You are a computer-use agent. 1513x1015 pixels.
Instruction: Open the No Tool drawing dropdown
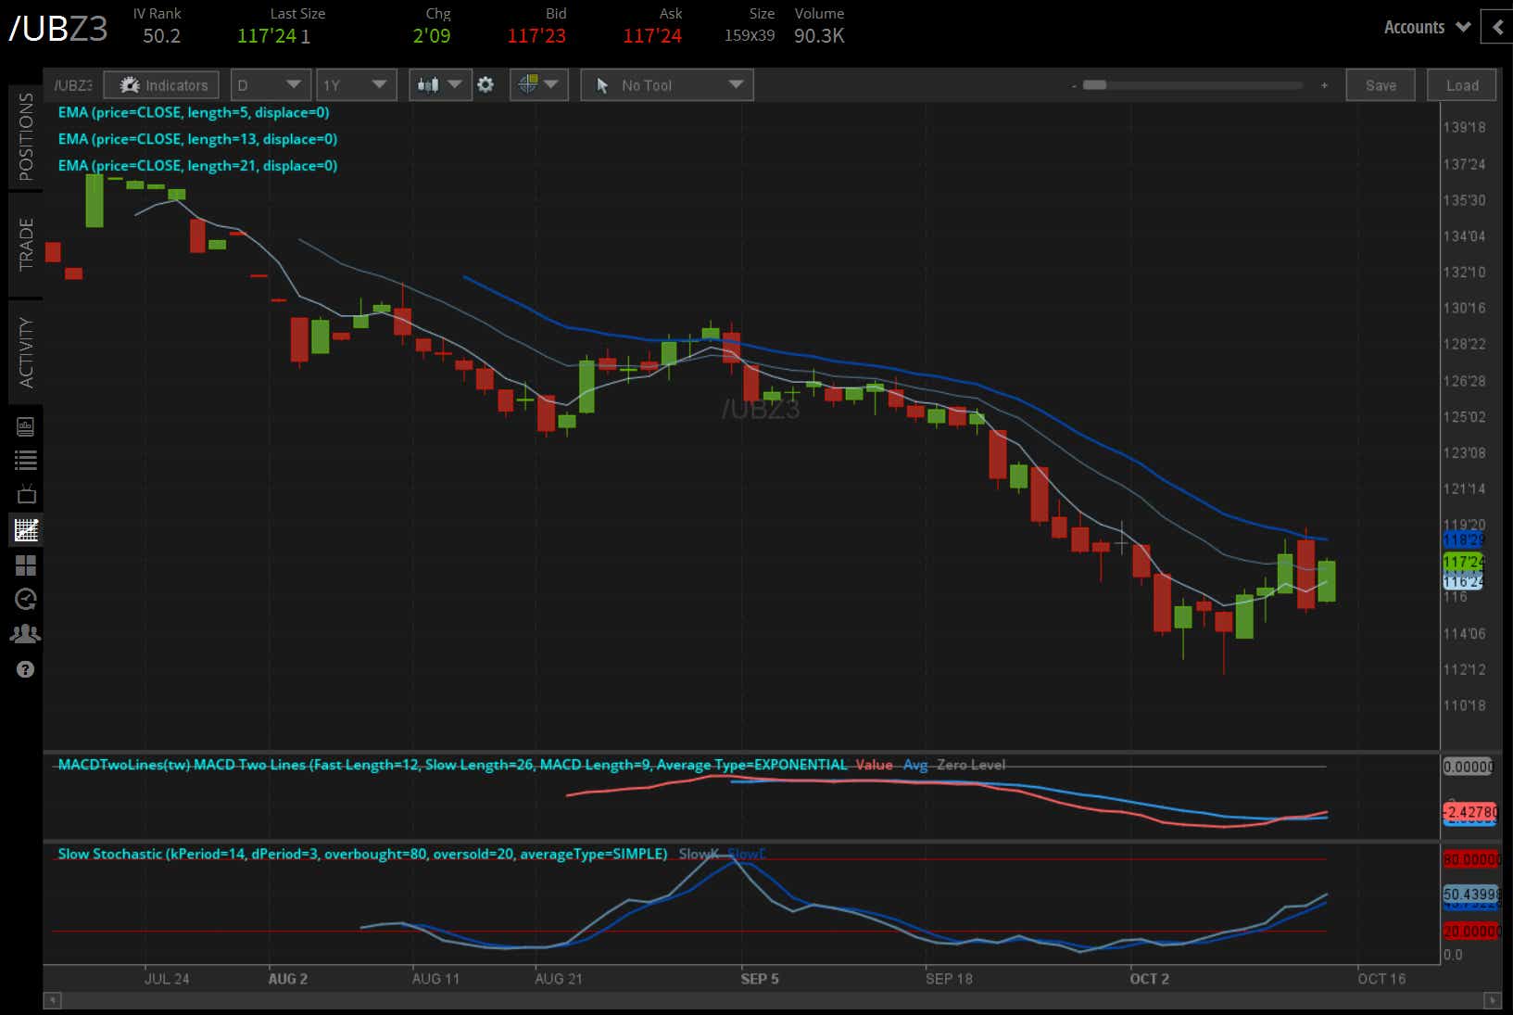click(x=667, y=85)
